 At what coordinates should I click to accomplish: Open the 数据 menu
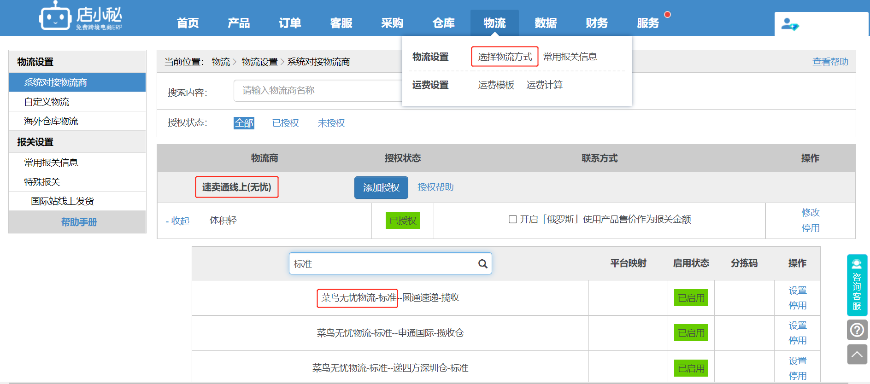pos(546,23)
